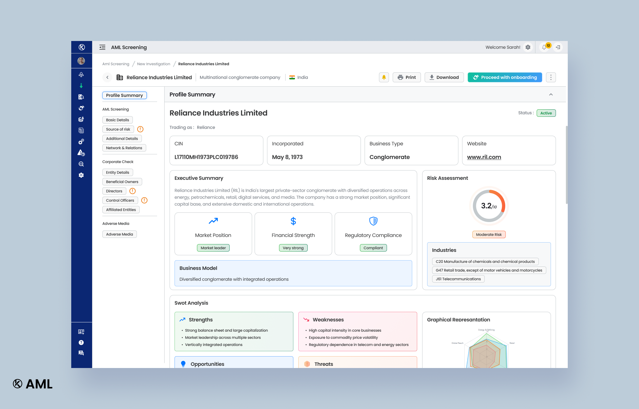
Task: Open the code search magnifier sidebar icon
Action: click(81, 164)
